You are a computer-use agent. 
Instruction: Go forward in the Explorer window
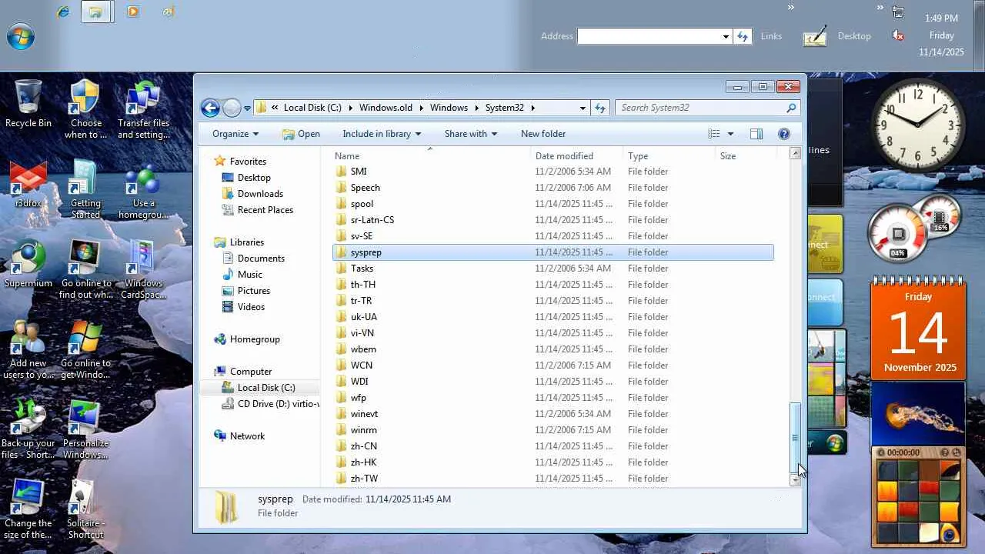click(232, 108)
